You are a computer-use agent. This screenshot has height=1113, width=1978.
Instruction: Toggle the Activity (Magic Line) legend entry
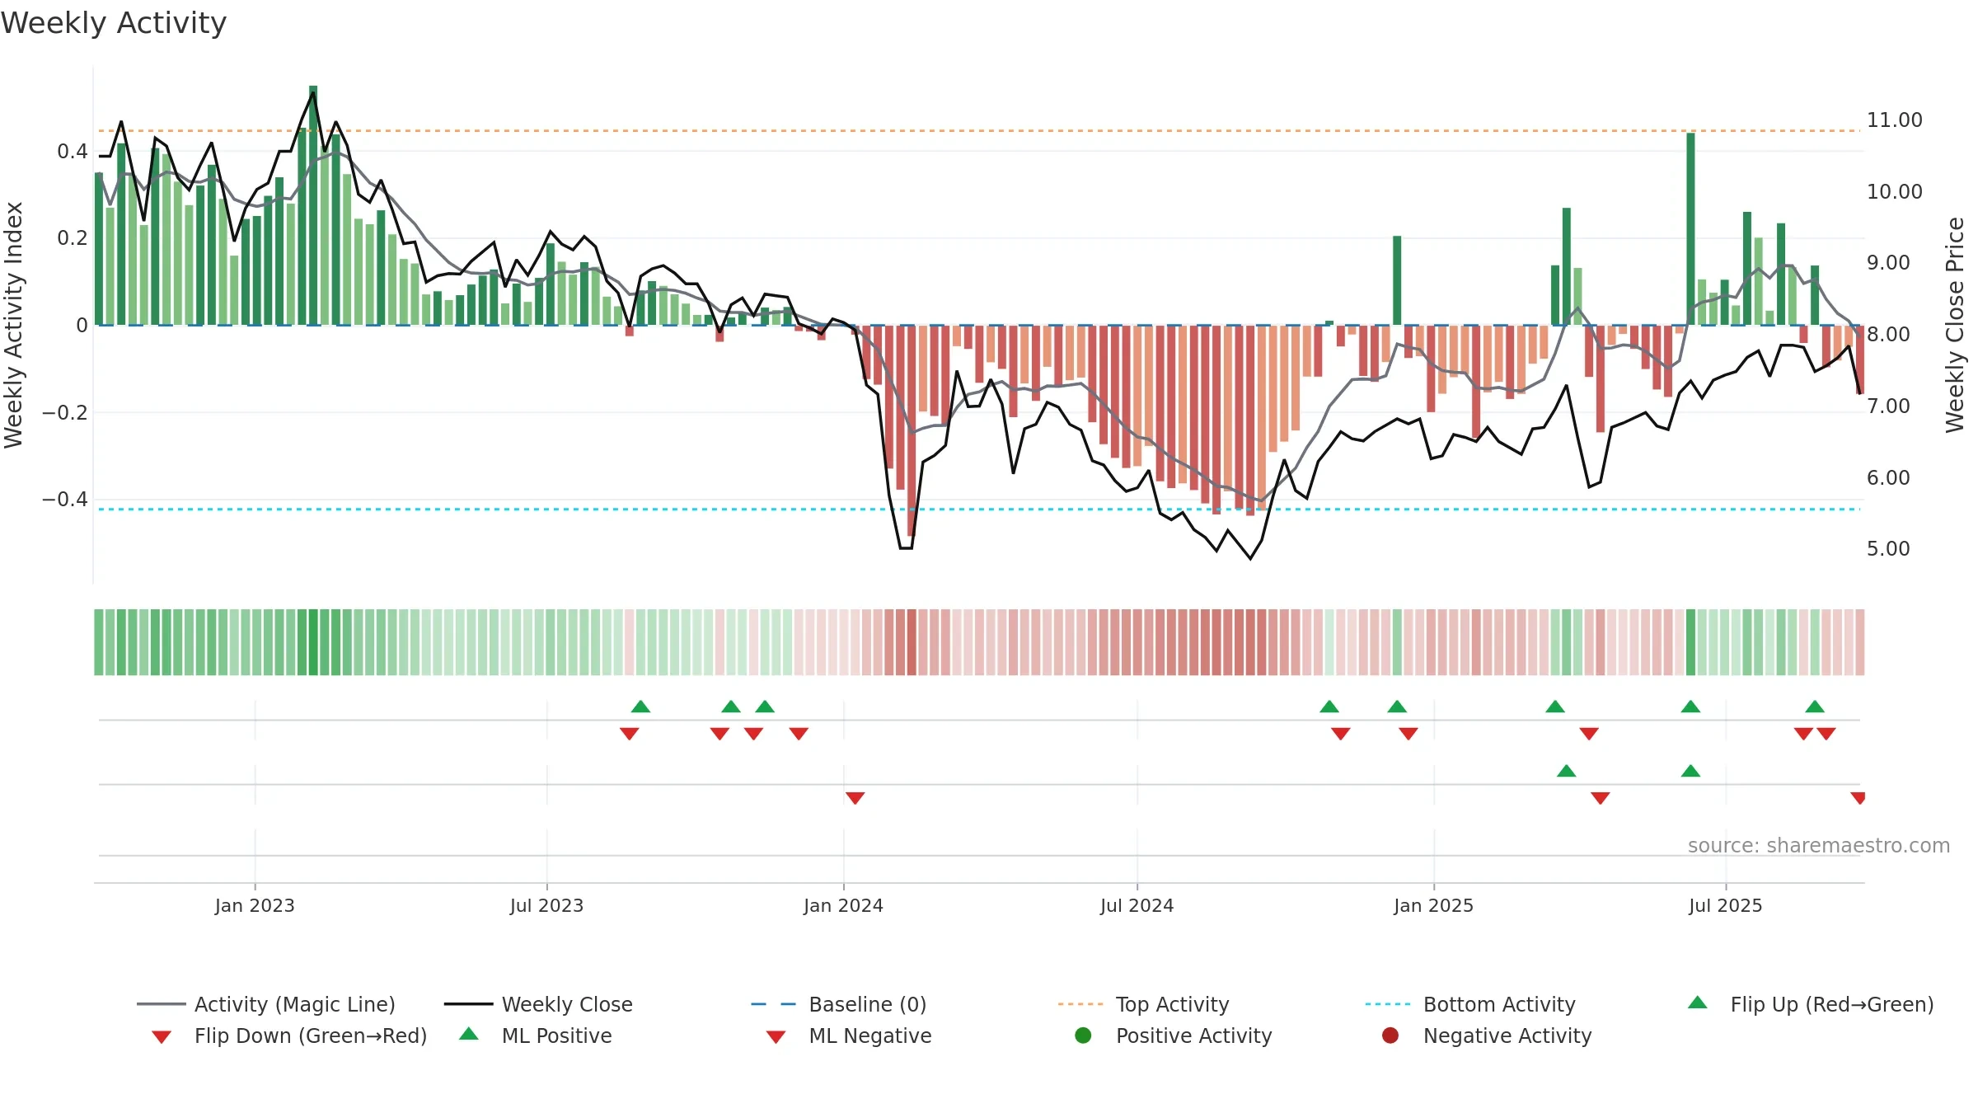point(266,1004)
